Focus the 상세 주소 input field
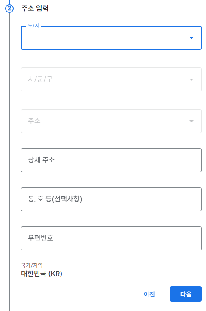The image size is (206, 311). tap(111, 160)
